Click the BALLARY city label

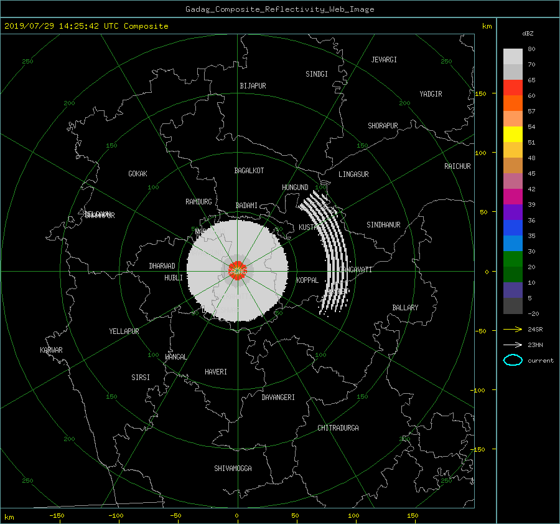point(405,308)
